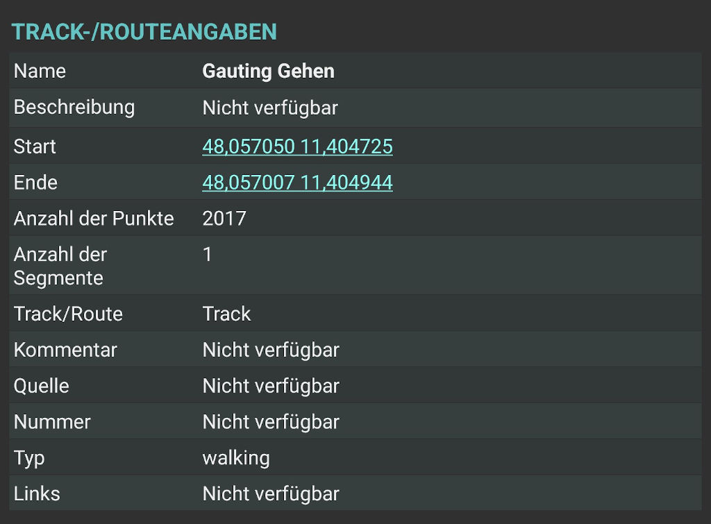Click the TRACK-/ROUTEANGABEN section heading
711x524 pixels.
[144, 32]
